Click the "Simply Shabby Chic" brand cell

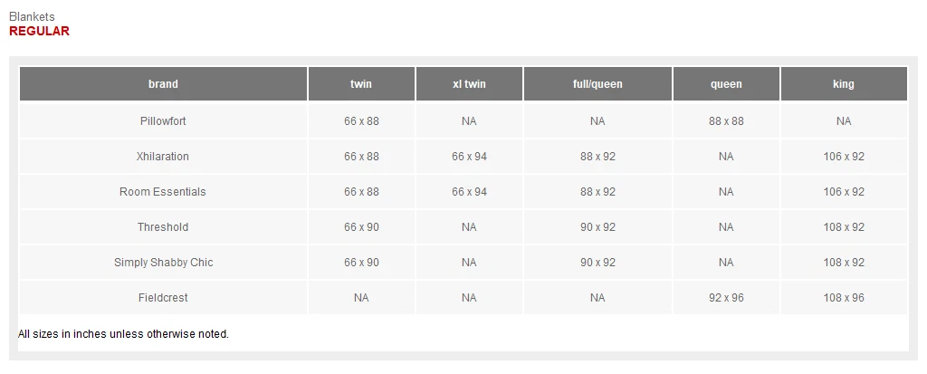pyautogui.click(x=163, y=262)
